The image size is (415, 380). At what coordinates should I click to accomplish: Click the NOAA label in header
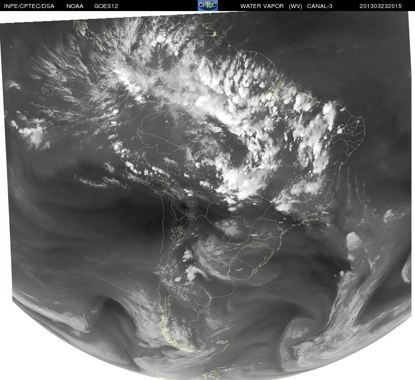point(75,6)
